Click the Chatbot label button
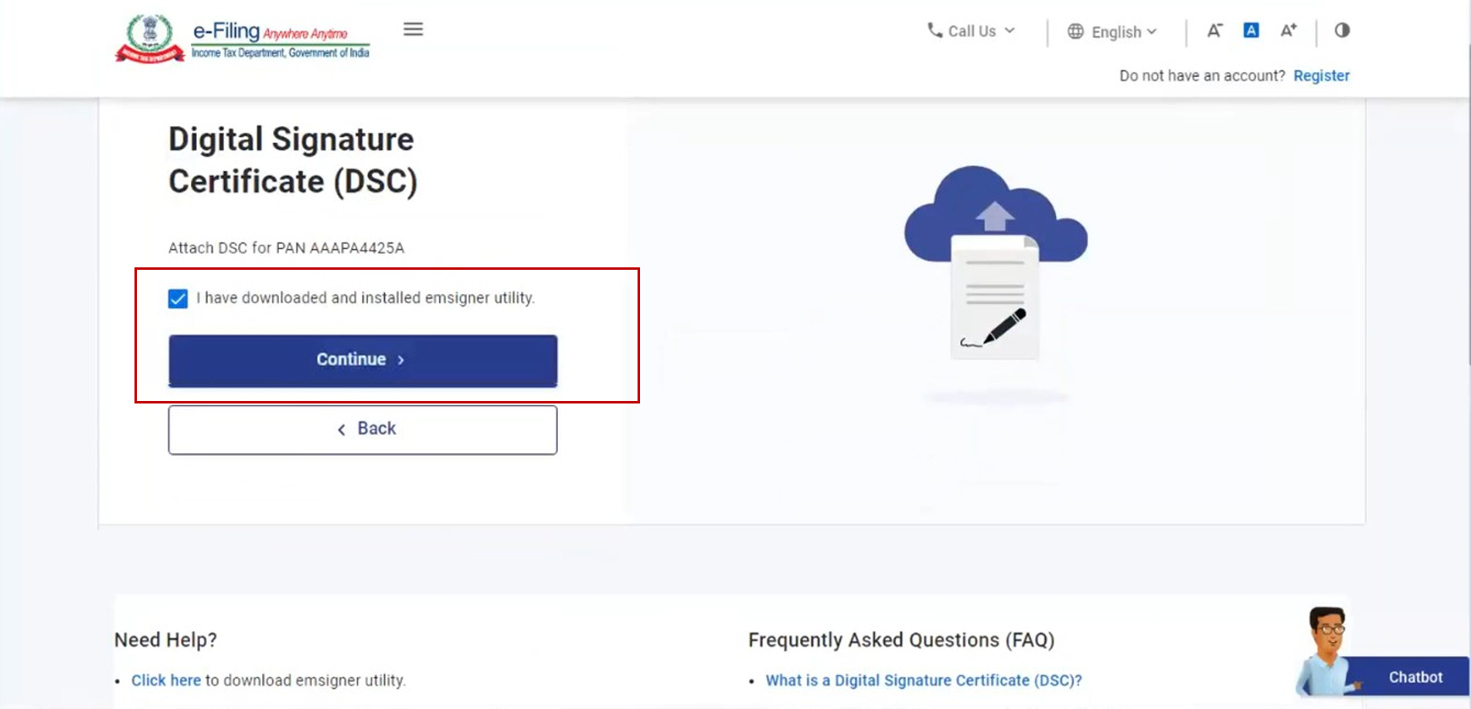Screen dimensions: 1471x709 click(x=1415, y=677)
